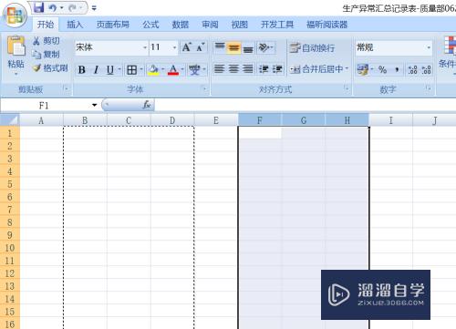Open the number format dialog launcher
Screen dimensions: 456x329
point(429,88)
